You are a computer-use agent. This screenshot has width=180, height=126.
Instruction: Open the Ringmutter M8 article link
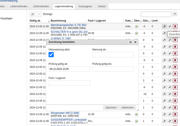(x=65, y=113)
